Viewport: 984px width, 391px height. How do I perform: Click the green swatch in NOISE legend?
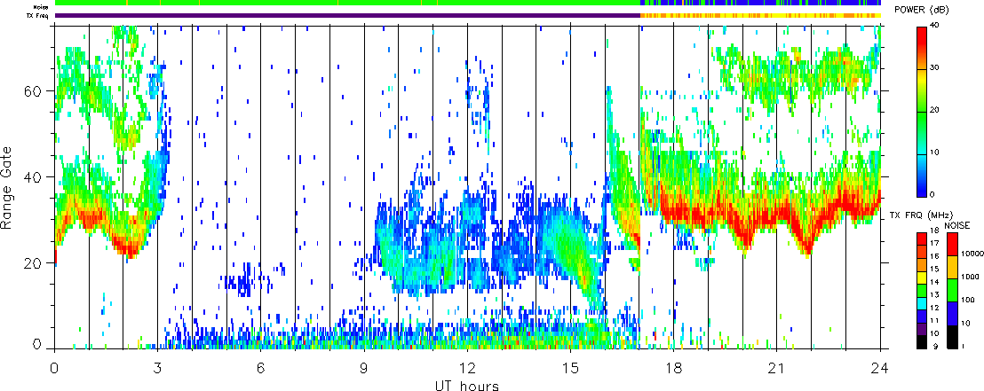coord(952,290)
